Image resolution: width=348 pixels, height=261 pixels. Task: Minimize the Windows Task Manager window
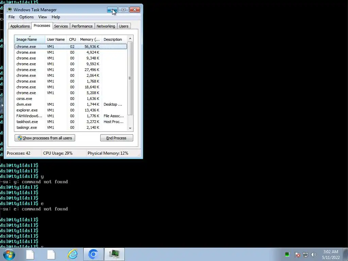pyautogui.click(x=112, y=10)
